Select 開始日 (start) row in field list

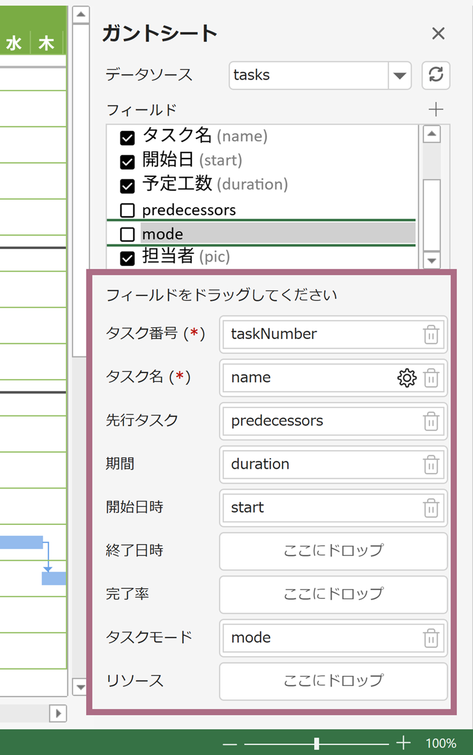[x=262, y=160]
